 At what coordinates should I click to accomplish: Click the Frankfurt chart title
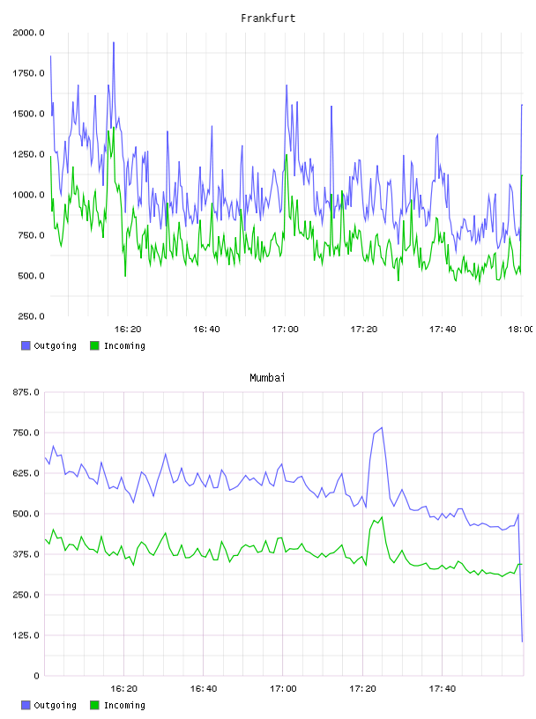point(268,19)
